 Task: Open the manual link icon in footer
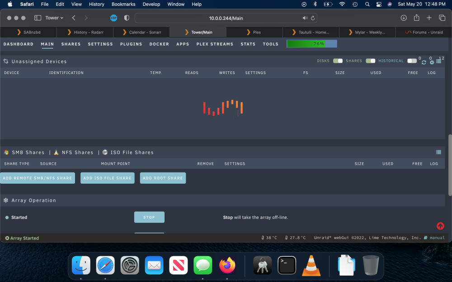(425, 238)
